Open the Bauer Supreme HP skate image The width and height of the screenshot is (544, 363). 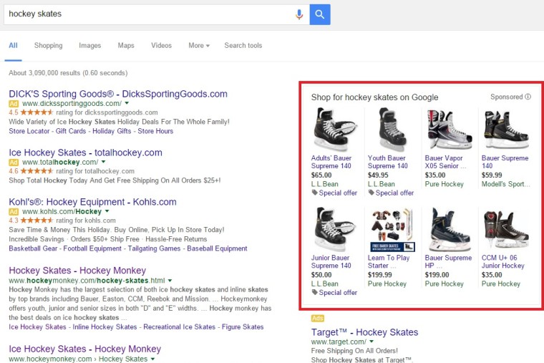click(449, 229)
